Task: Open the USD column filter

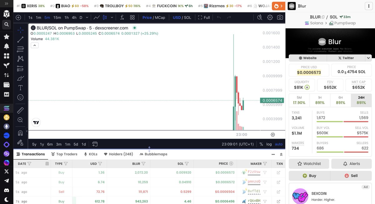Action: click(x=100, y=163)
